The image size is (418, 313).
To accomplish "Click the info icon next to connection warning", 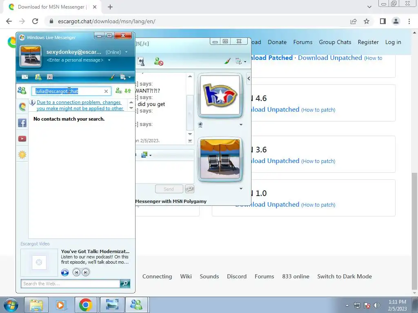I will point(32,102).
